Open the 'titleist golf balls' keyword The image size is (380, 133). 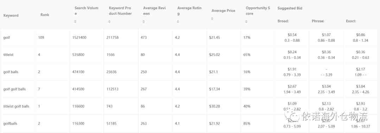pyautogui.click(x=17, y=106)
